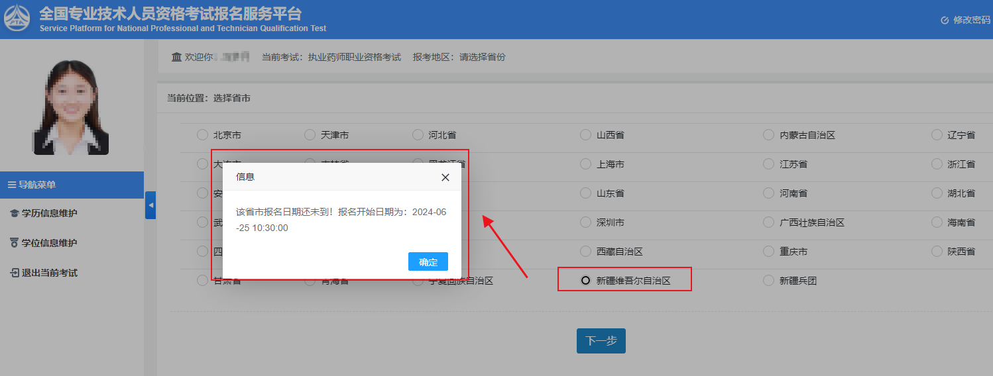This screenshot has height=376, width=993.
Task: Click the medal icon for 学位信息维护
Action: [14, 243]
